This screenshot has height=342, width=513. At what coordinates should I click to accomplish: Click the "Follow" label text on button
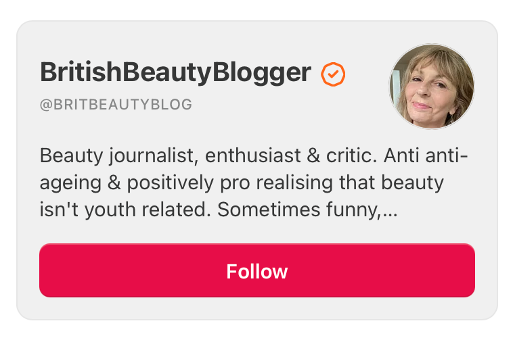coord(257,271)
